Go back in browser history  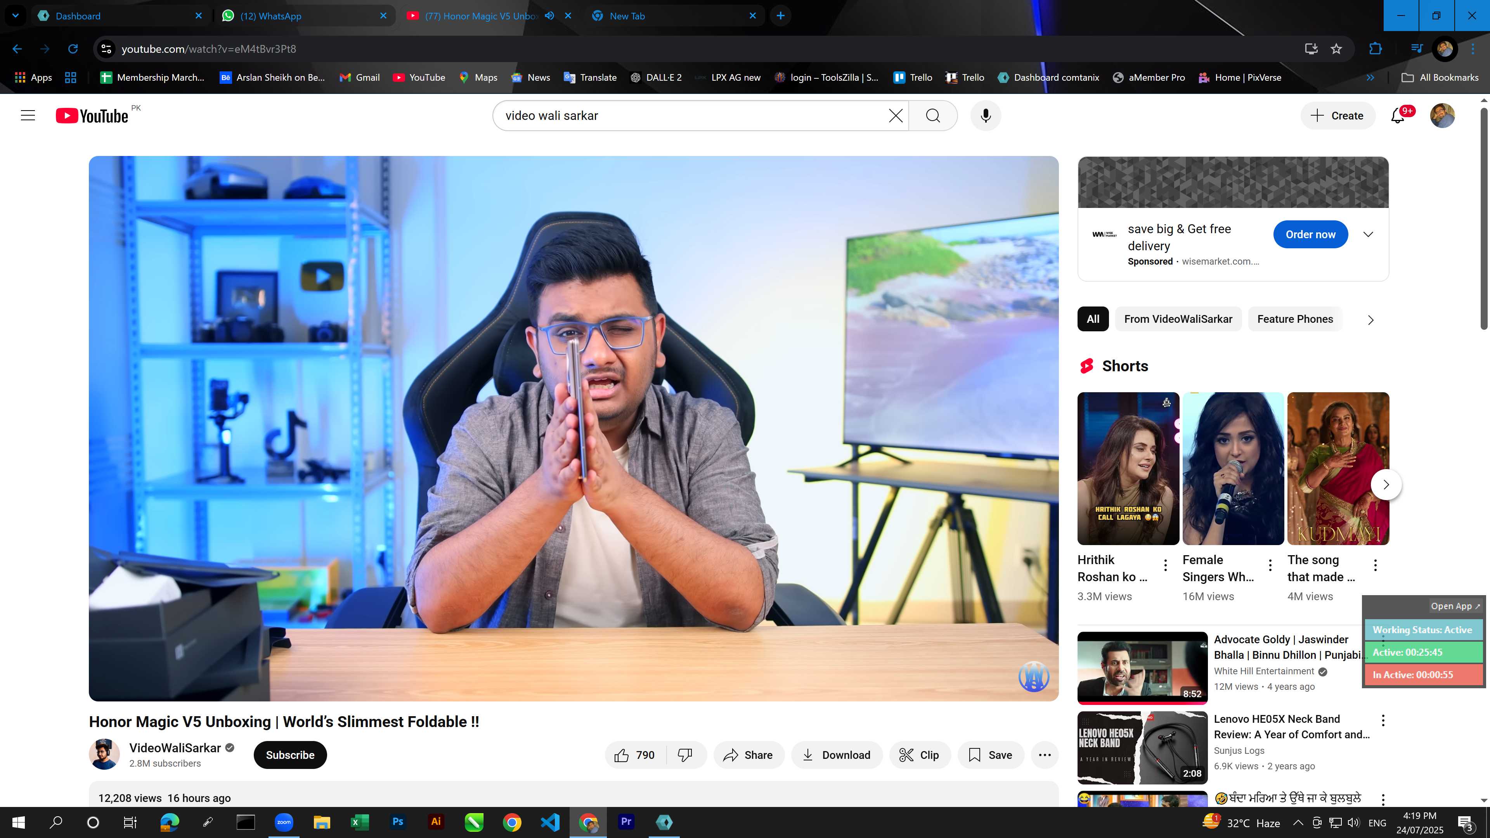point(17,49)
